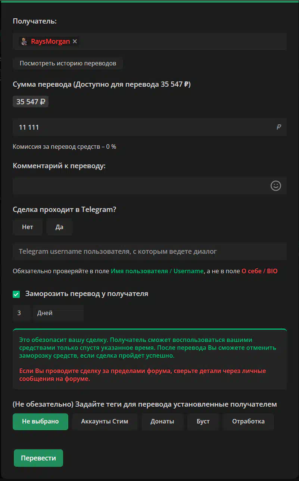Open the Дней period dropdown
299x481 pixels.
click(58, 313)
